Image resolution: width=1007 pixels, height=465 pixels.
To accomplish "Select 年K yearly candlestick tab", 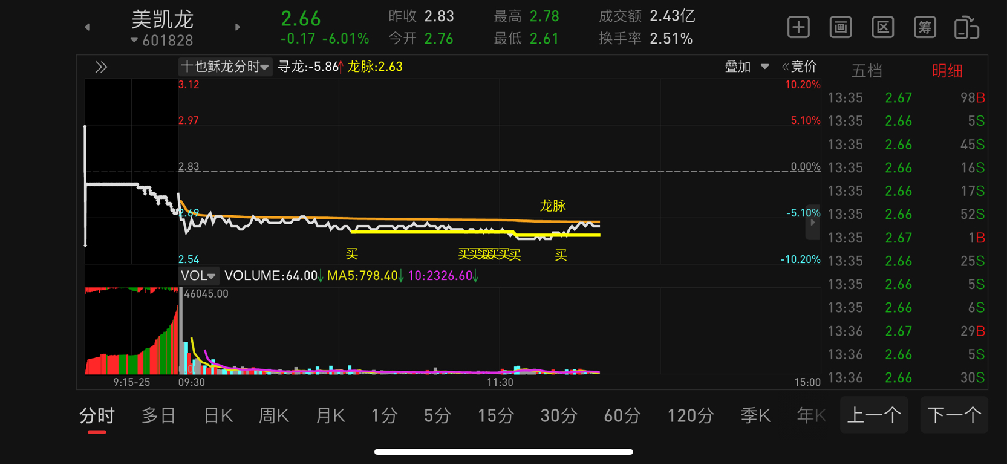I will pos(811,416).
